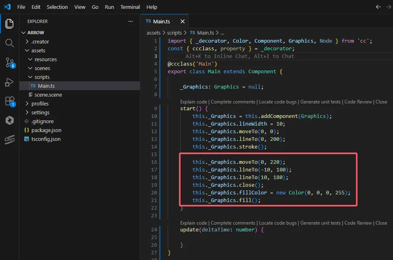Close the Main.ts editor tab
Image resolution: width=393 pixels, height=260 pixels.
183,21
